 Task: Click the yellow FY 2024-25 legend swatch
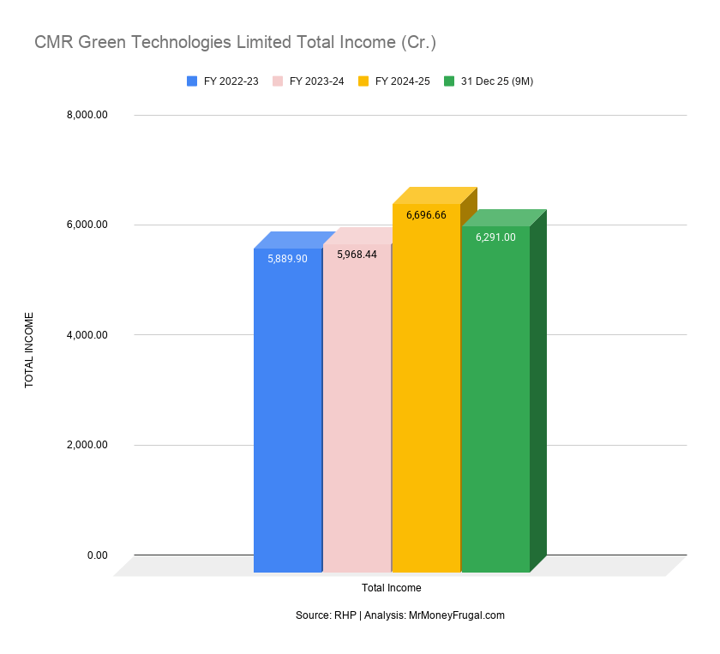pyautogui.click(x=363, y=81)
